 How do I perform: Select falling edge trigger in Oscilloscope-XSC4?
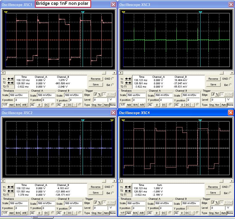click(x=217, y=202)
